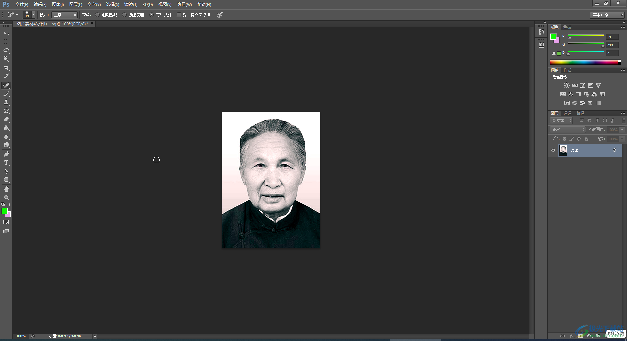Select the 内容识别 radio option

click(152, 15)
